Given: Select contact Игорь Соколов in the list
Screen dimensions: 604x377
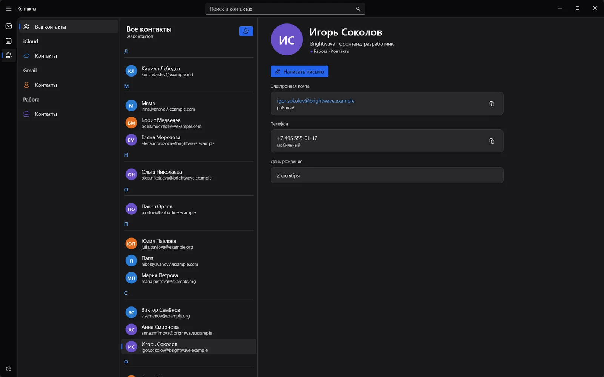Looking at the screenshot, I should click(188, 347).
